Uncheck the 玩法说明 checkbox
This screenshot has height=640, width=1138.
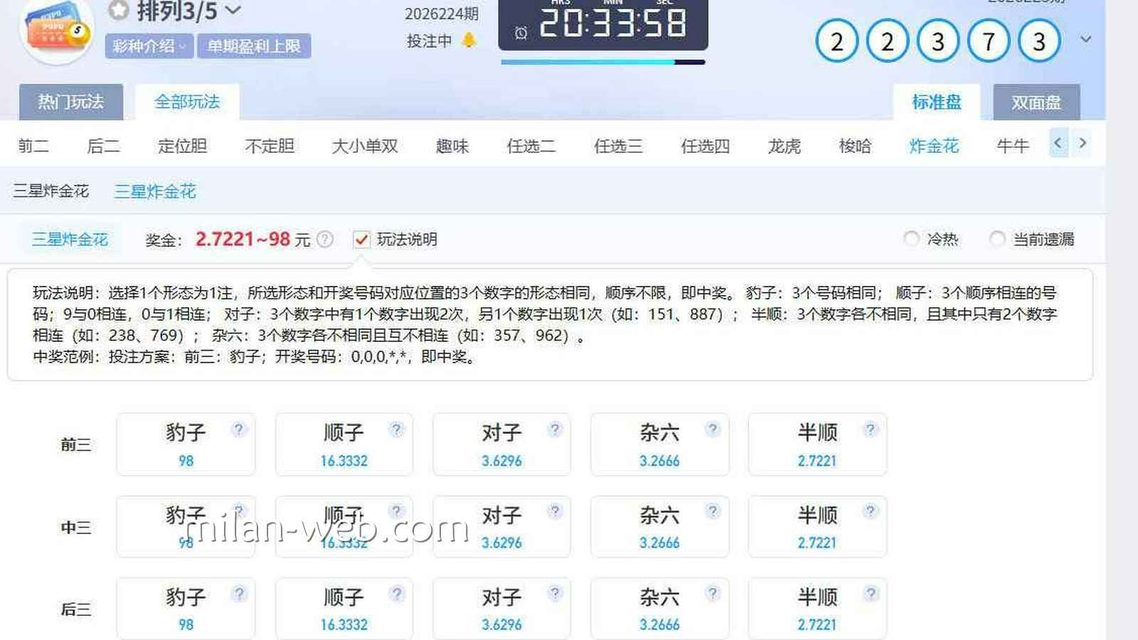tap(361, 240)
